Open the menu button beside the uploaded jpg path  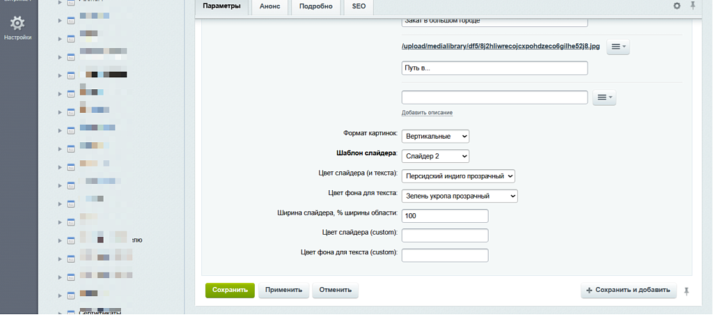618,47
